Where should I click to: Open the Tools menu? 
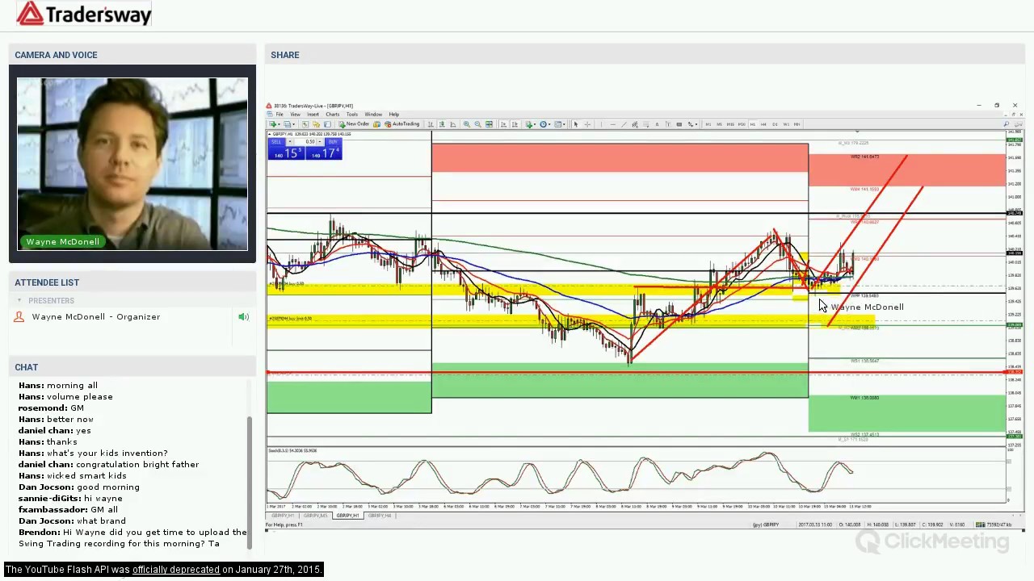[x=352, y=115]
